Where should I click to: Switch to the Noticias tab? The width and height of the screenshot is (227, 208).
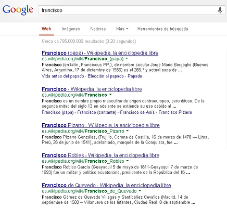click(x=98, y=29)
